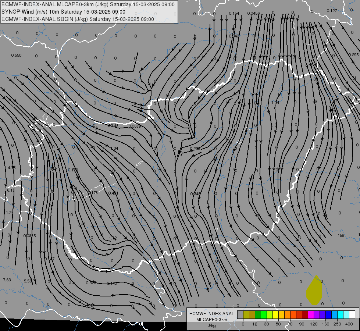Click the map value 0.0835
Viewport: 360px width, 331px height.
coord(30,236)
